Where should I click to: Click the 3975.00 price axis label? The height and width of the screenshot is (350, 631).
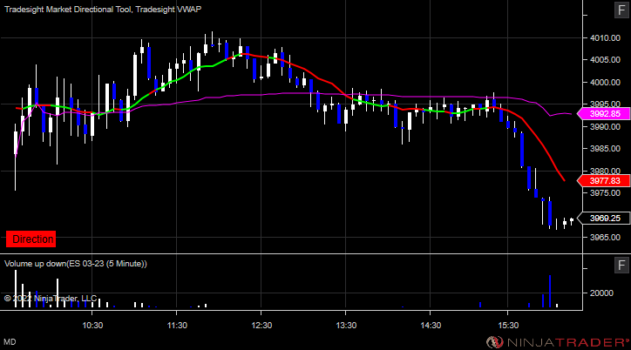tap(605, 193)
